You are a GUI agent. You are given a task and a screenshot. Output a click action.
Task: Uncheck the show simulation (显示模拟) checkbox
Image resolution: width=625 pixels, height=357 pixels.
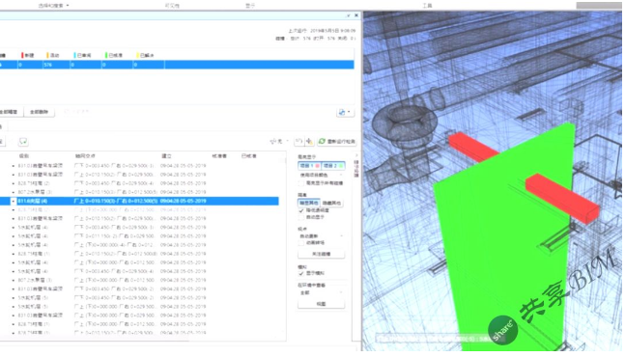click(x=301, y=273)
